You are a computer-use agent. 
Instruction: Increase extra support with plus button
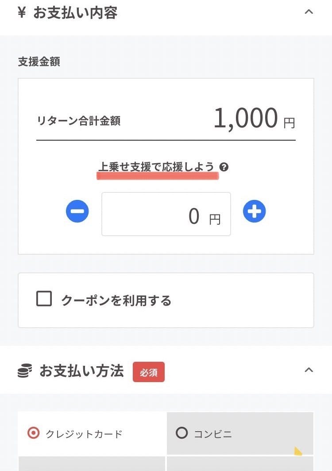point(254,211)
